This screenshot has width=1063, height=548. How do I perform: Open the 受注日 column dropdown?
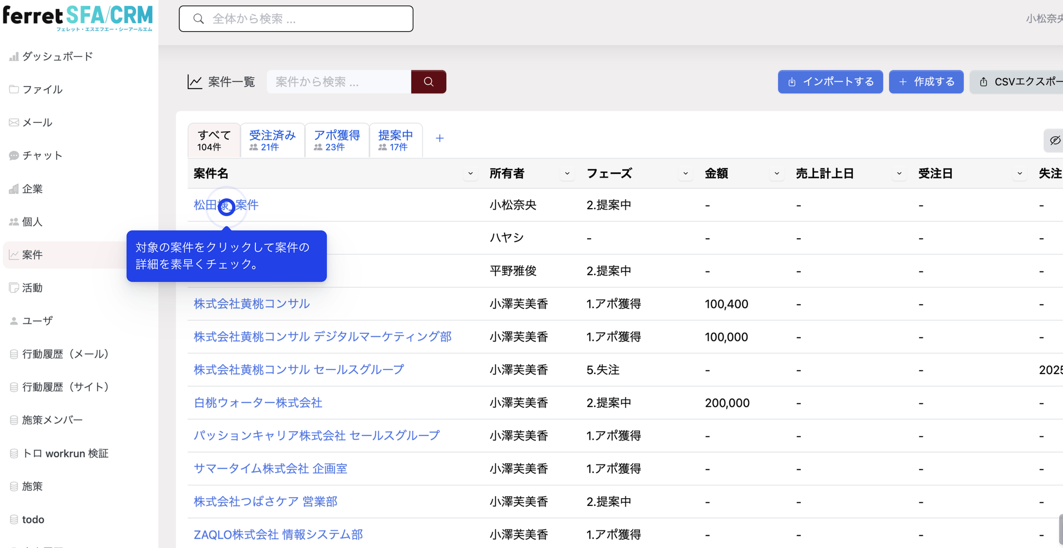click(1019, 173)
